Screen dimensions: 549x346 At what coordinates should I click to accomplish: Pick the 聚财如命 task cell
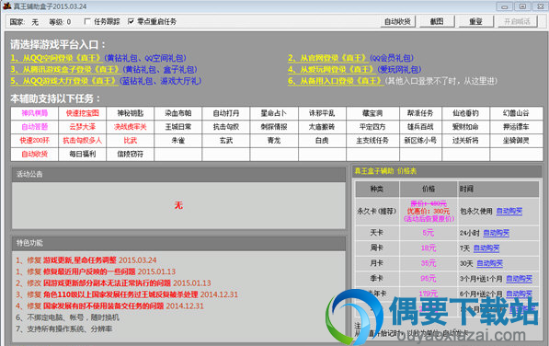pyautogui.click(x=465, y=127)
